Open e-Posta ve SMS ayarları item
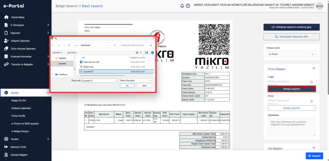Screen dimensions: 329x161 (x=25, y=124)
